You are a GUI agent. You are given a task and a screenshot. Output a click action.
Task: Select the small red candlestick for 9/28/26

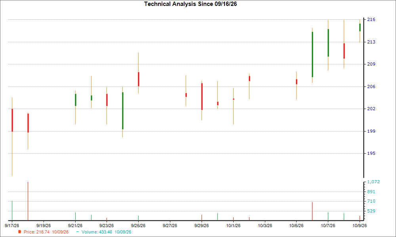pos(186,95)
